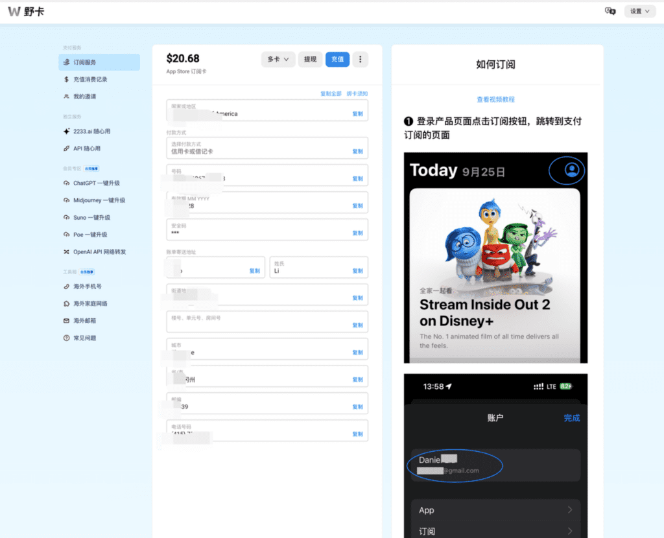This screenshot has height=538, width=664.
Task: Click the plug icon beside API 随心用
Action: point(67,148)
